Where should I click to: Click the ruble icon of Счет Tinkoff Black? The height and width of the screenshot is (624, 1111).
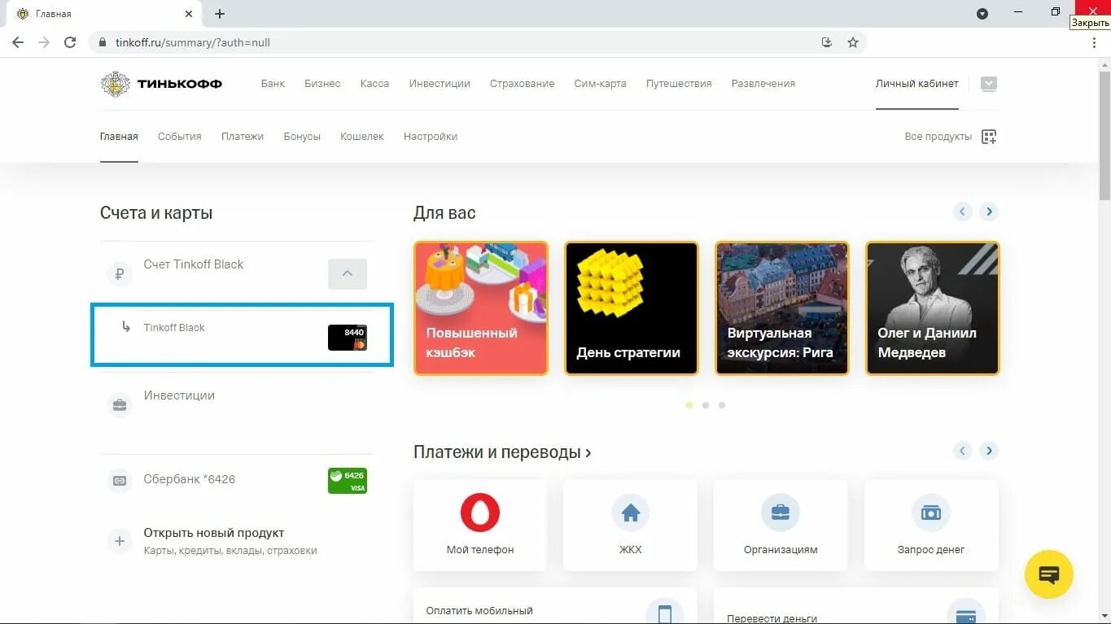pos(120,274)
